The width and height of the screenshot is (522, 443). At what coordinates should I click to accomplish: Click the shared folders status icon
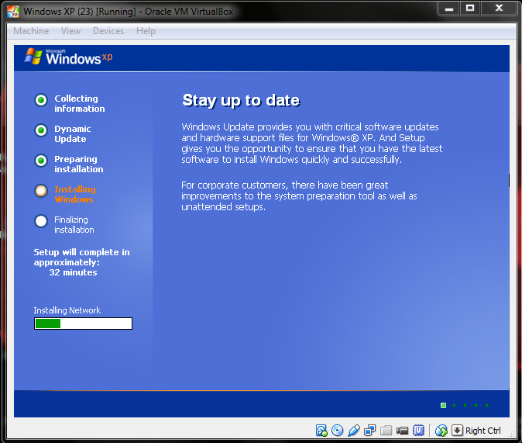(386, 431)
